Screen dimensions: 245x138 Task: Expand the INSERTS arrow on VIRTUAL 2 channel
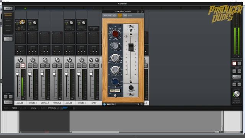[x=53, y=33]
